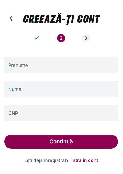Click the CNP placeholder label
Viewport: 123px width, 174px height.
pos(13,113)
